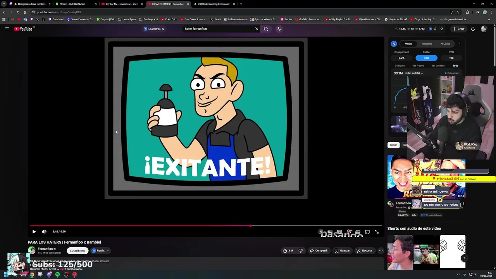Click the magnifier search button
Image resolution: width=496 pixels, height=279 pixels.
click(x=266, y=29)
